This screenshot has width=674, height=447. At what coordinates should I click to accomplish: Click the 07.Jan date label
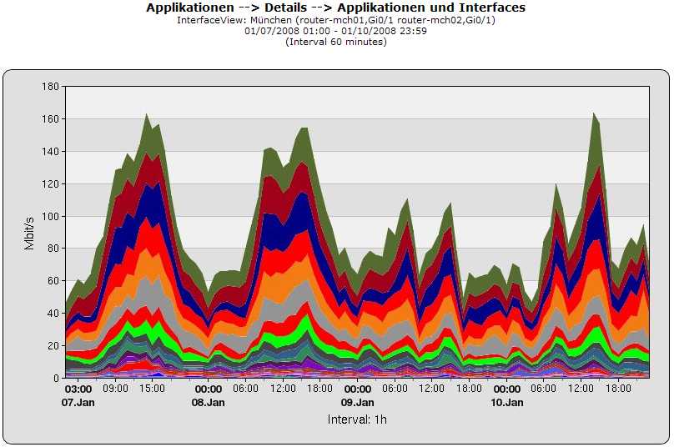click(x=78, y=402)
